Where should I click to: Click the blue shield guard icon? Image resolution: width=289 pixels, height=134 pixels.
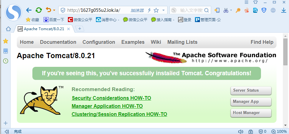(x=264, y=10)
